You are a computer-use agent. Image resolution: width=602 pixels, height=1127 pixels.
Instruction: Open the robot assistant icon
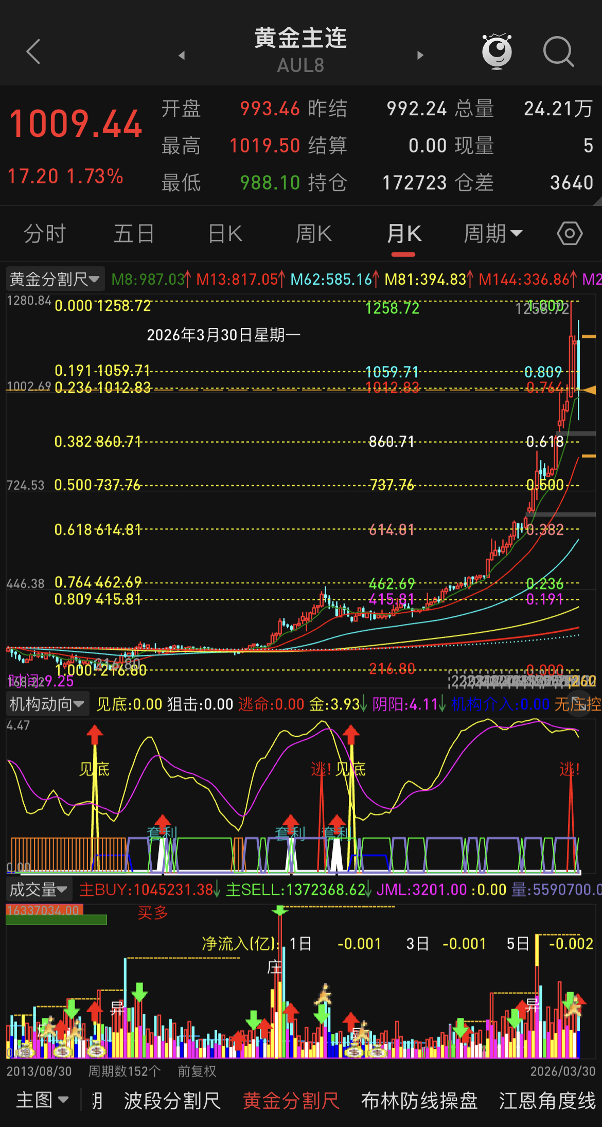tap(497, 51)
